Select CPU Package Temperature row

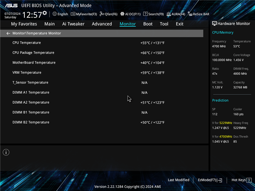click(x=102, y=53)
